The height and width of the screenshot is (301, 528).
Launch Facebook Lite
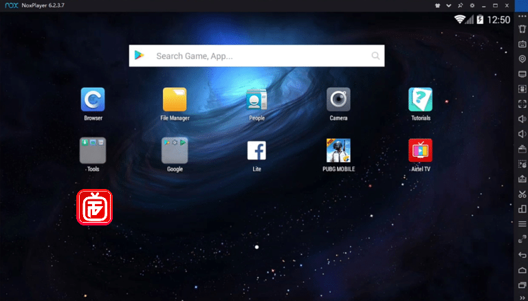coord(256,150)
